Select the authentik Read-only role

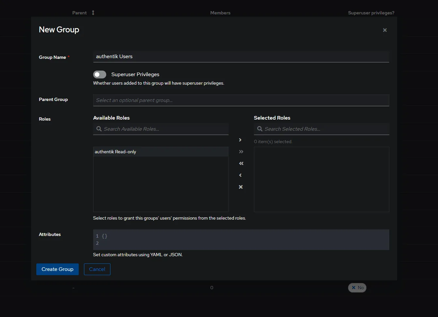pos(115,152)
